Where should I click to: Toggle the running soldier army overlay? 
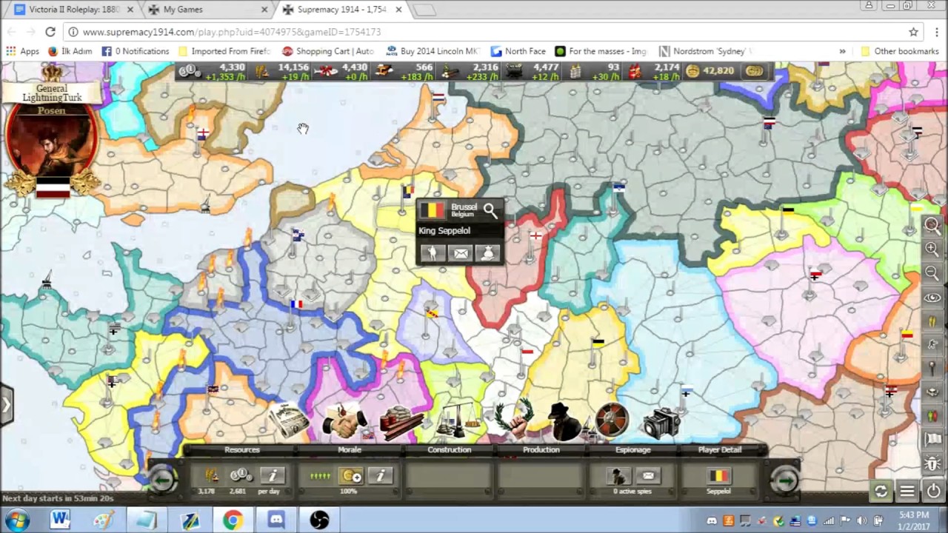[932, 345]
